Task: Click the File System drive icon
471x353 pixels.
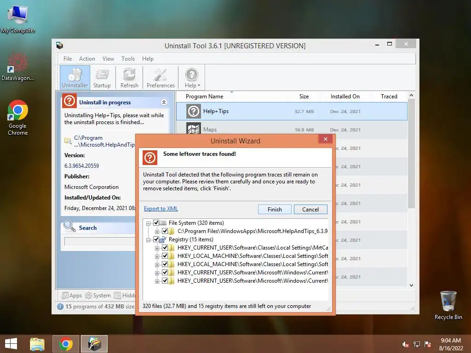Action: pos(163,223)
